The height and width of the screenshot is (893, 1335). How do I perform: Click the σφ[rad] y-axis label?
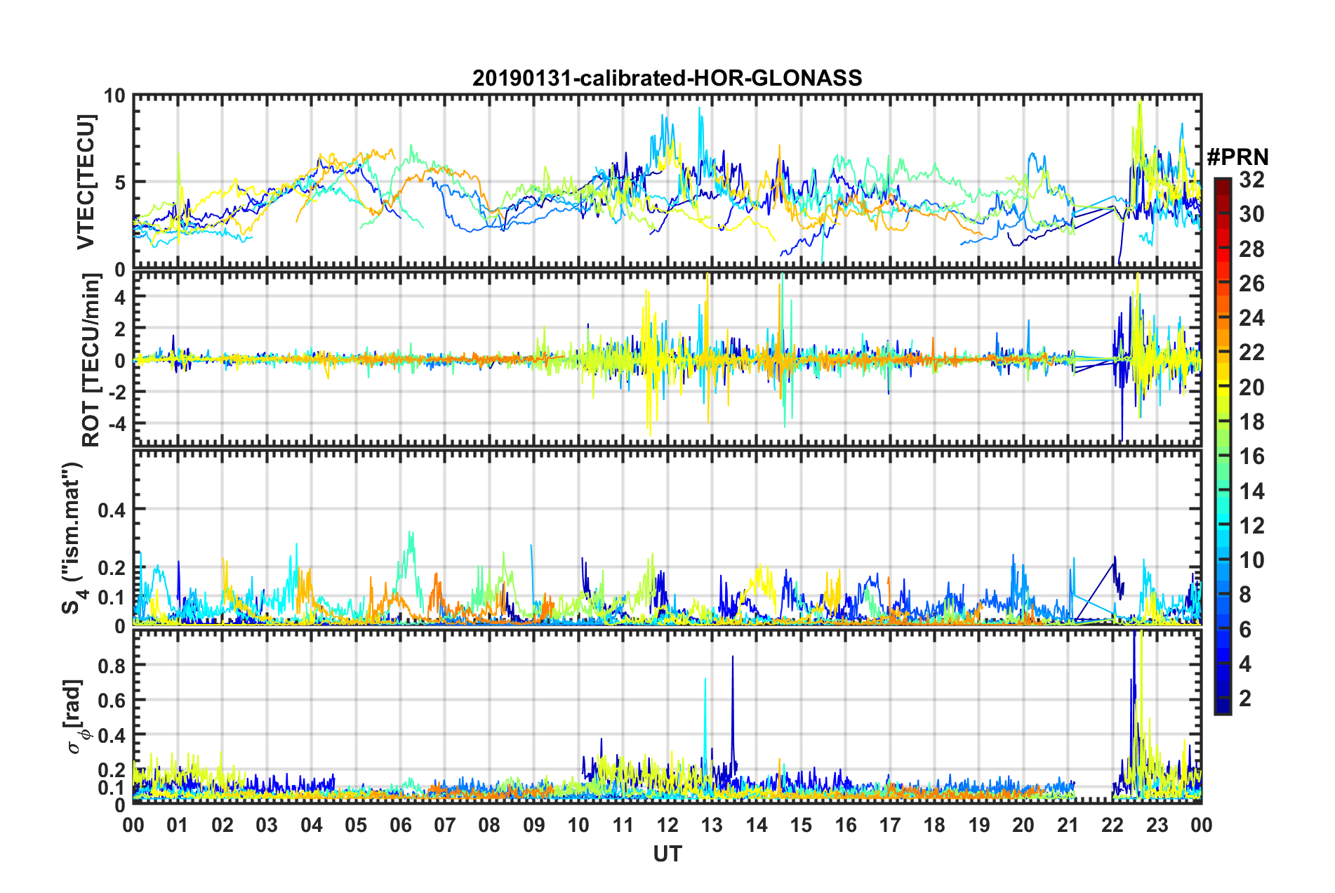click(76, 717)
